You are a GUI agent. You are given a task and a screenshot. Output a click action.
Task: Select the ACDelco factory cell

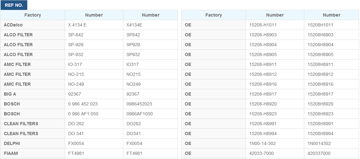33,25
